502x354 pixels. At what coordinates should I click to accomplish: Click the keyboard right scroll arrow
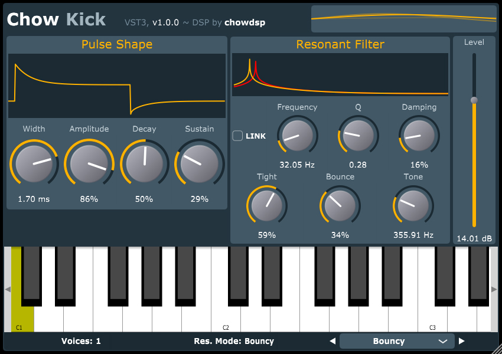coord(494,290)
